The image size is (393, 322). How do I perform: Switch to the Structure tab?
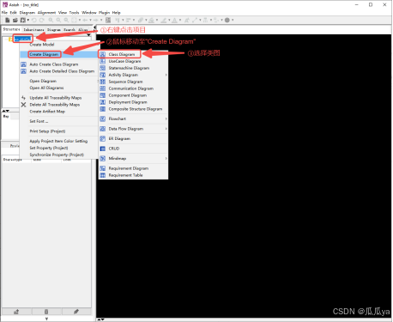(11, 29)
